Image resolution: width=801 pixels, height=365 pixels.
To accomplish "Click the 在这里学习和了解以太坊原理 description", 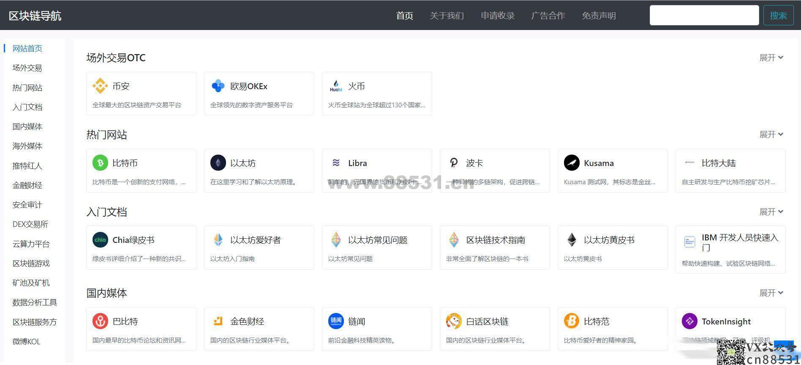I will [254, 182].
